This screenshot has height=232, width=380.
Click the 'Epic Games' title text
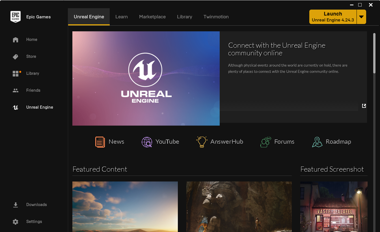pyautogui.click(x=38, y=17)
